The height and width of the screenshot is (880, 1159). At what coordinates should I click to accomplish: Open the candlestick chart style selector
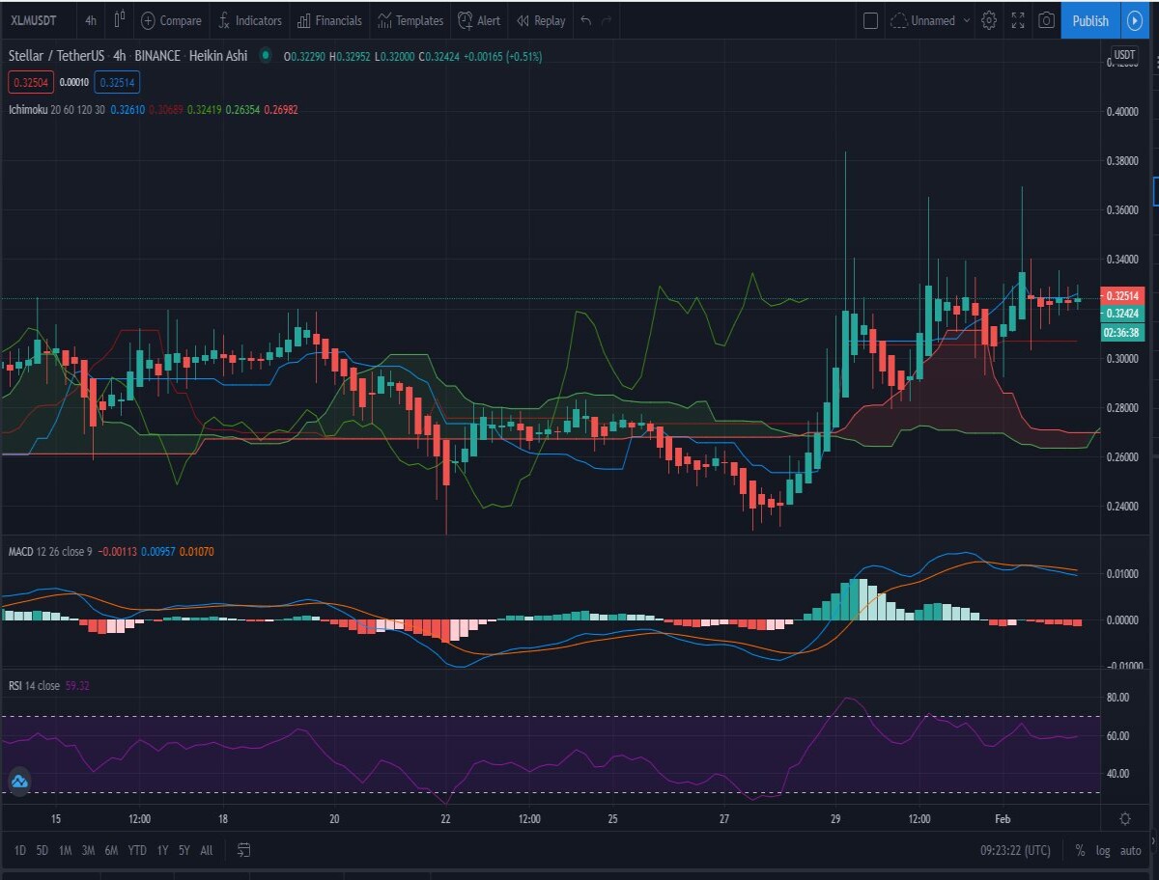[x=120, y=20]
